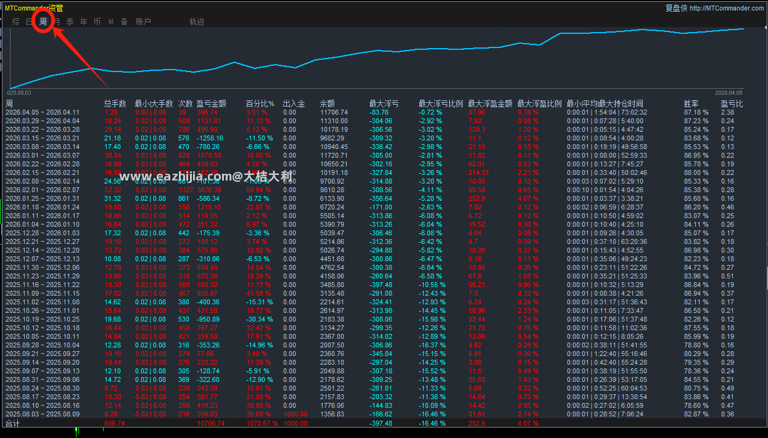The width and height of the screenshot is (768, 438).
Task: Click chart start date 2025.08.03
Action: (19, 92)
